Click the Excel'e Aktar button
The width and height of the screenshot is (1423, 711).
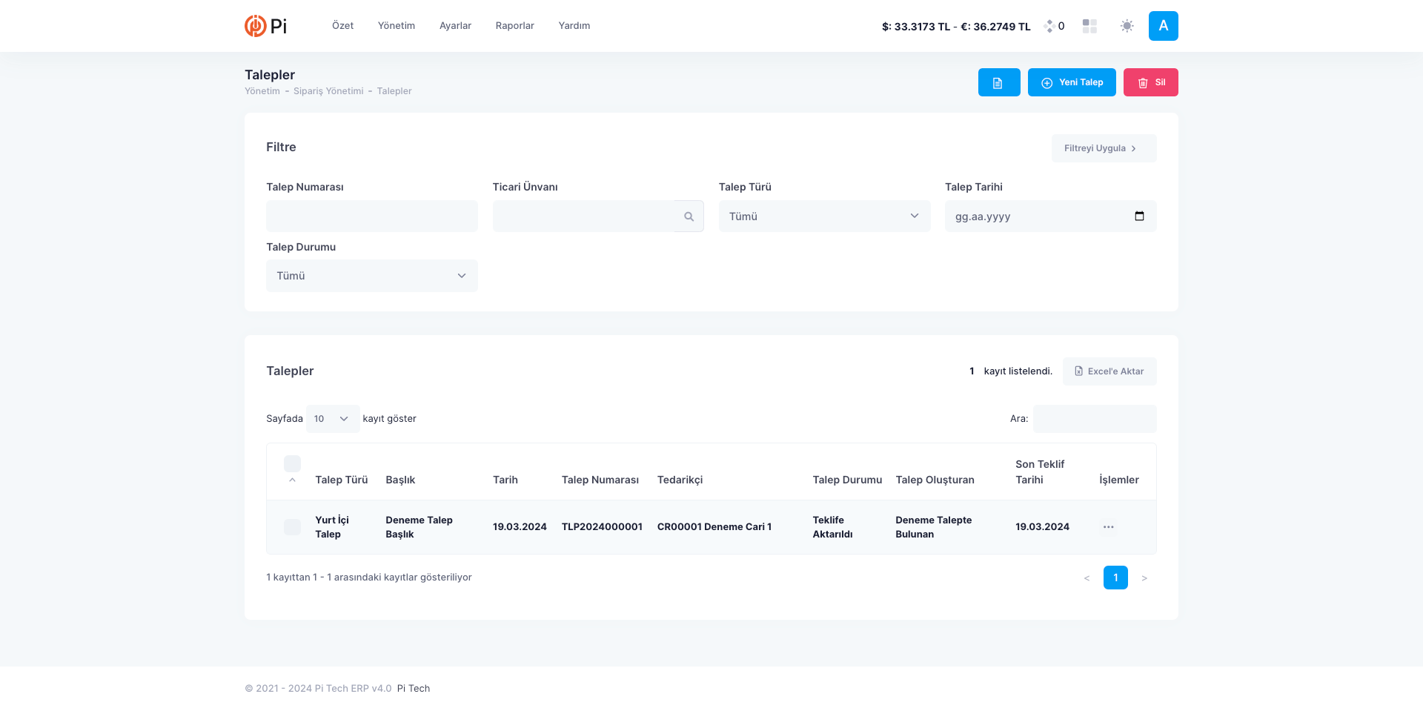[x=1109, y=371]
